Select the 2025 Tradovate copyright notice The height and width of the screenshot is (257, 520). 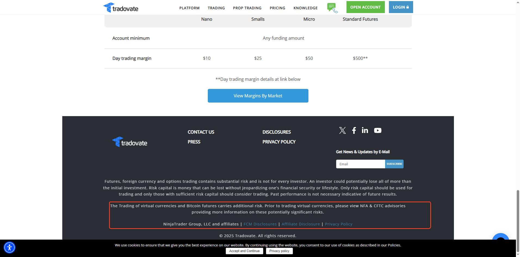[x=258, y=236]
